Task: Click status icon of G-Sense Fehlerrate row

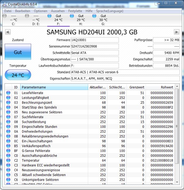Action: (8, 151)
